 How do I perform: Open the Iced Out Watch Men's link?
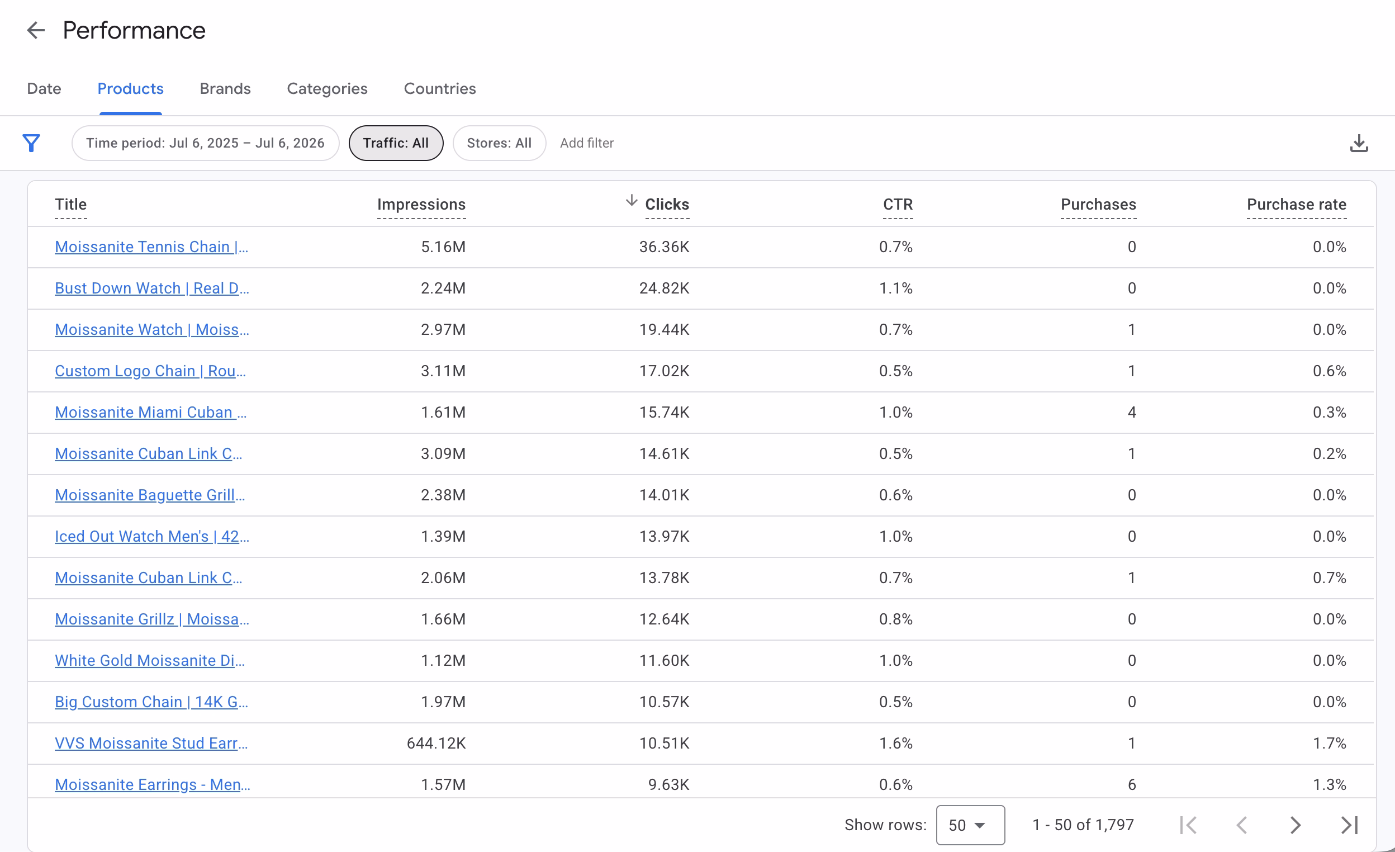pyautogui.click(x=151, y=537)
